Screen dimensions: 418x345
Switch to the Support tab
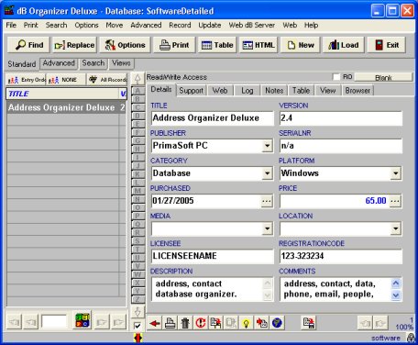click(191, 91)
